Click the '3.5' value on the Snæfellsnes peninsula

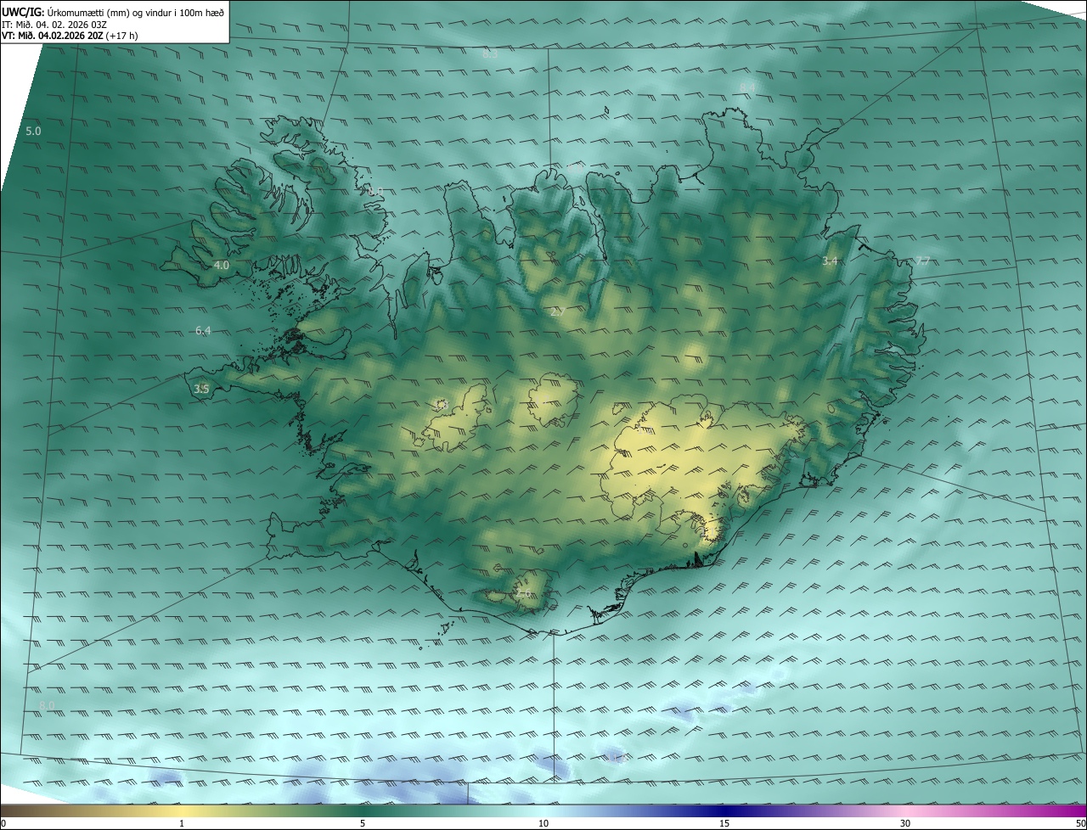[201, 390]
